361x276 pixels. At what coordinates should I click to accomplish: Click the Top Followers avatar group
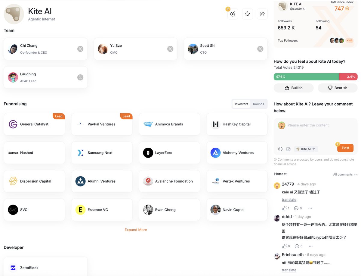tap(337, 40)
